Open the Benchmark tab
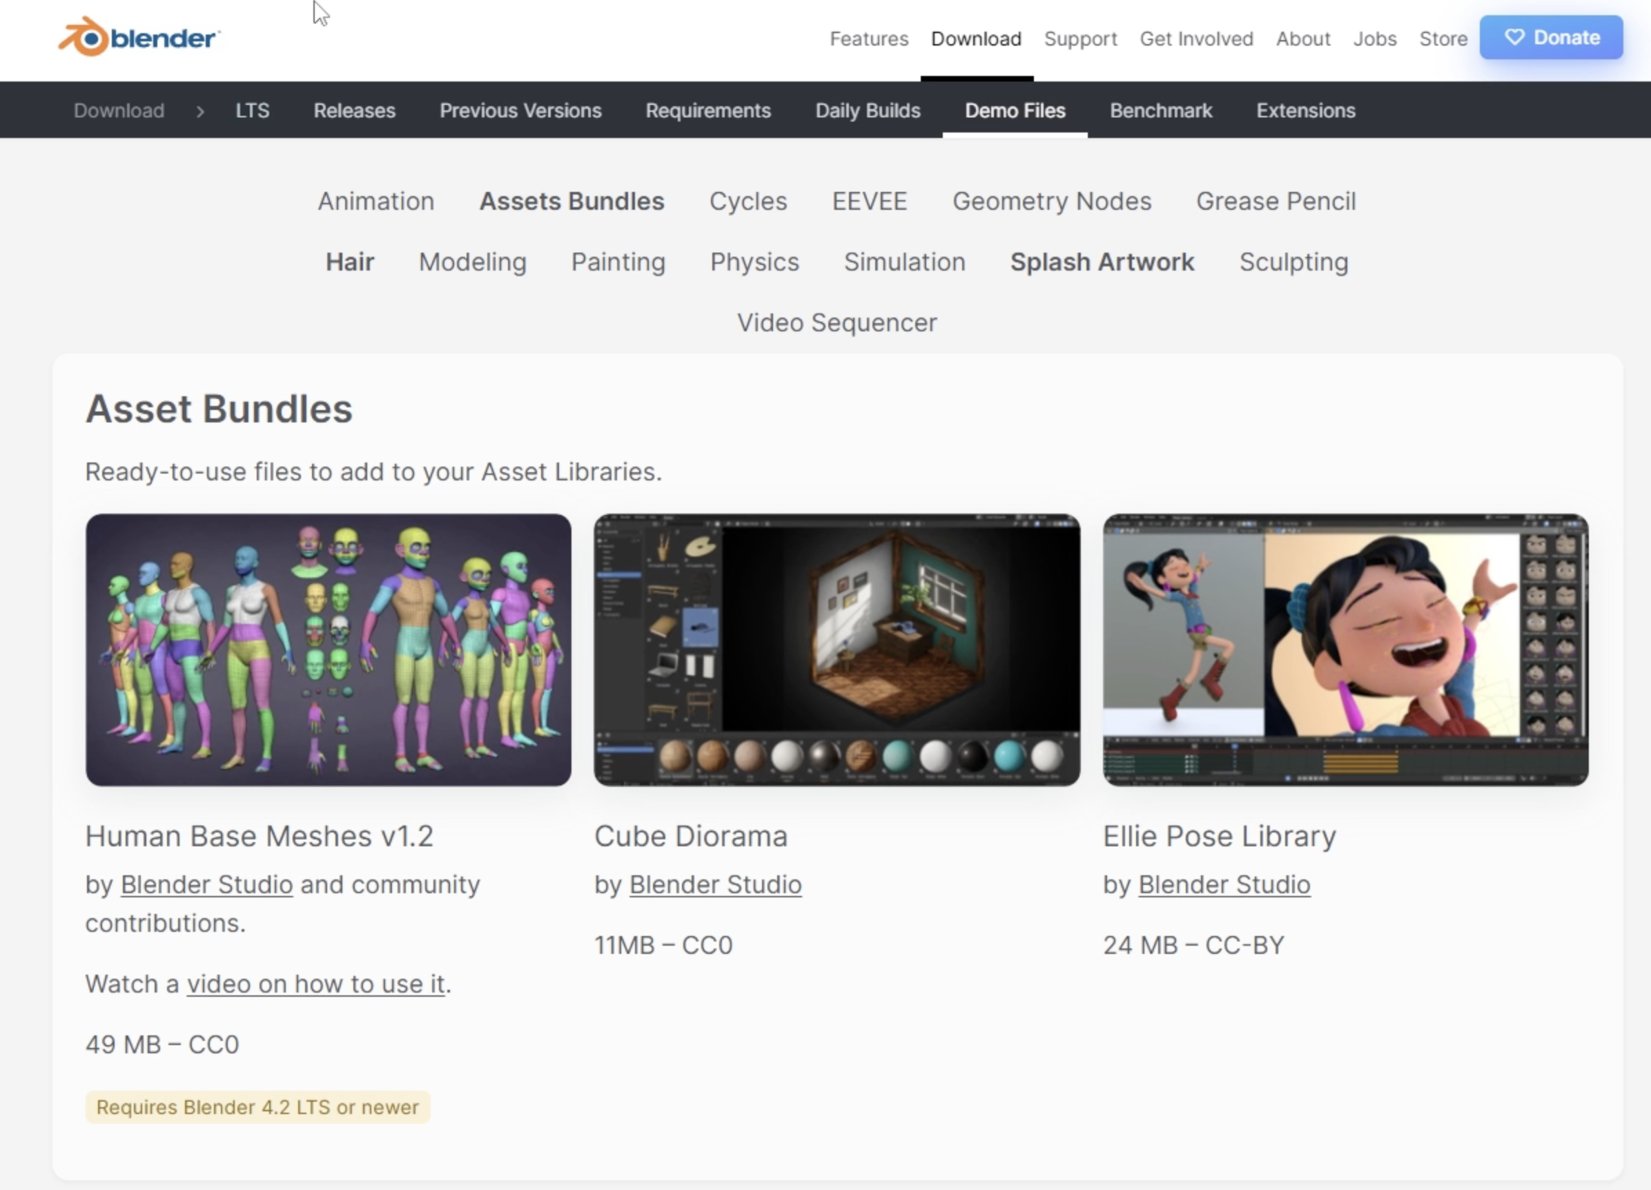The image size is (1651, 1190). click(1160, 110)
